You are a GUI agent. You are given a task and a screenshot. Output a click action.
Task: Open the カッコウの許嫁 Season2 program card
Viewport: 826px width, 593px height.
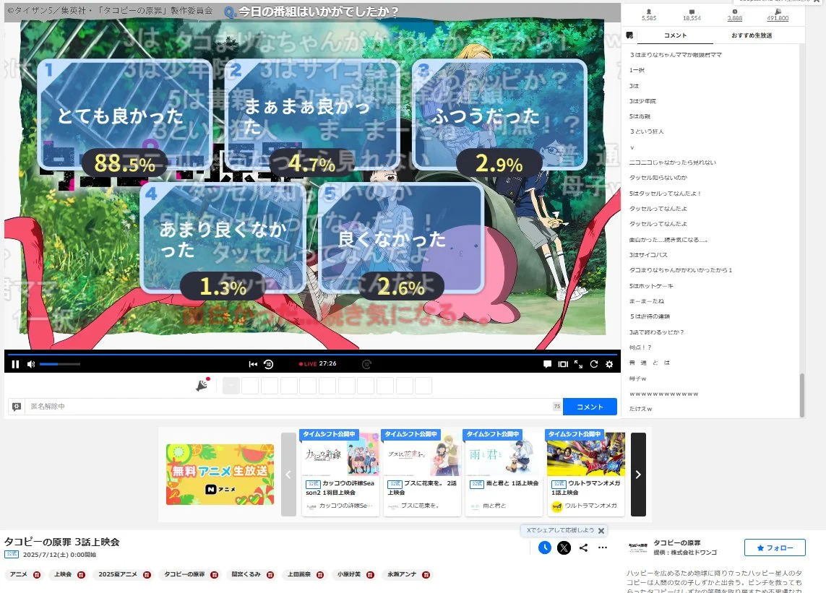tap(340, 473)
